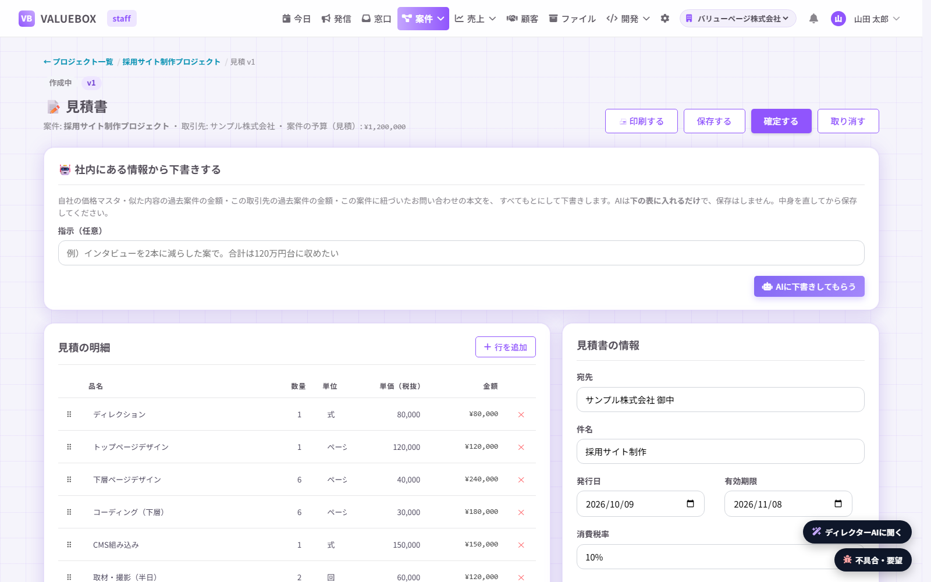This screenshot has height=582, width=931.
Task: Delete the トップページデザイン row
Action: 521,447
